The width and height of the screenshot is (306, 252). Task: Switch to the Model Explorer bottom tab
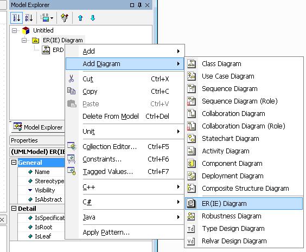(38, 127)
